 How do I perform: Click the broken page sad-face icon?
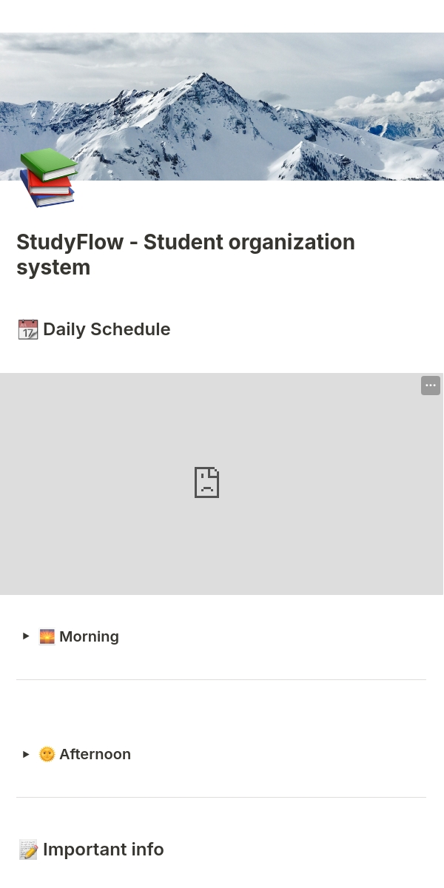206,482
